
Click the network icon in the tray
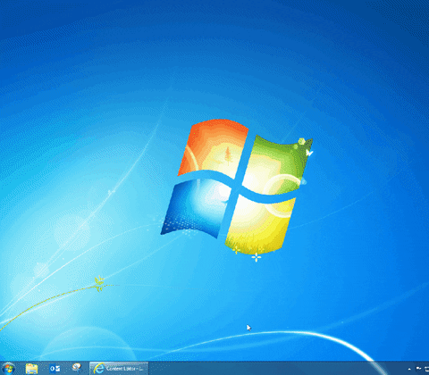tap(427, 369)
